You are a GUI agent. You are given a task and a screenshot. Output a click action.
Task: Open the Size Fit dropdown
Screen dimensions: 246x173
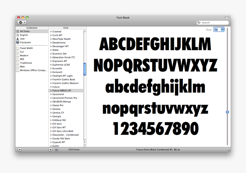point(219,29)
